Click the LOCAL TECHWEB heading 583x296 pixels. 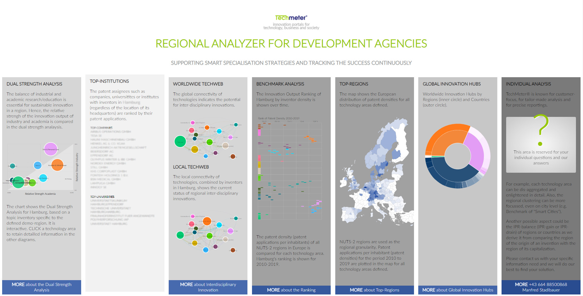coord(191,167)
